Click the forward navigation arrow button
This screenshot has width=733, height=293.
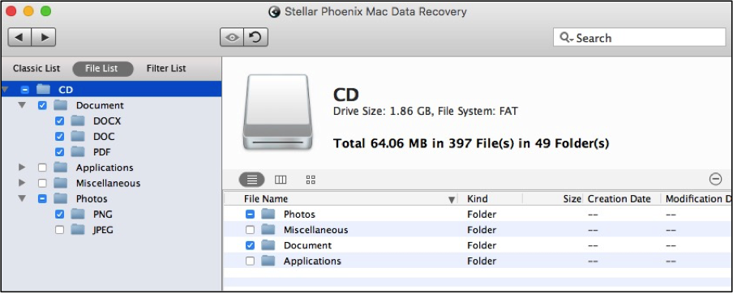44,37
